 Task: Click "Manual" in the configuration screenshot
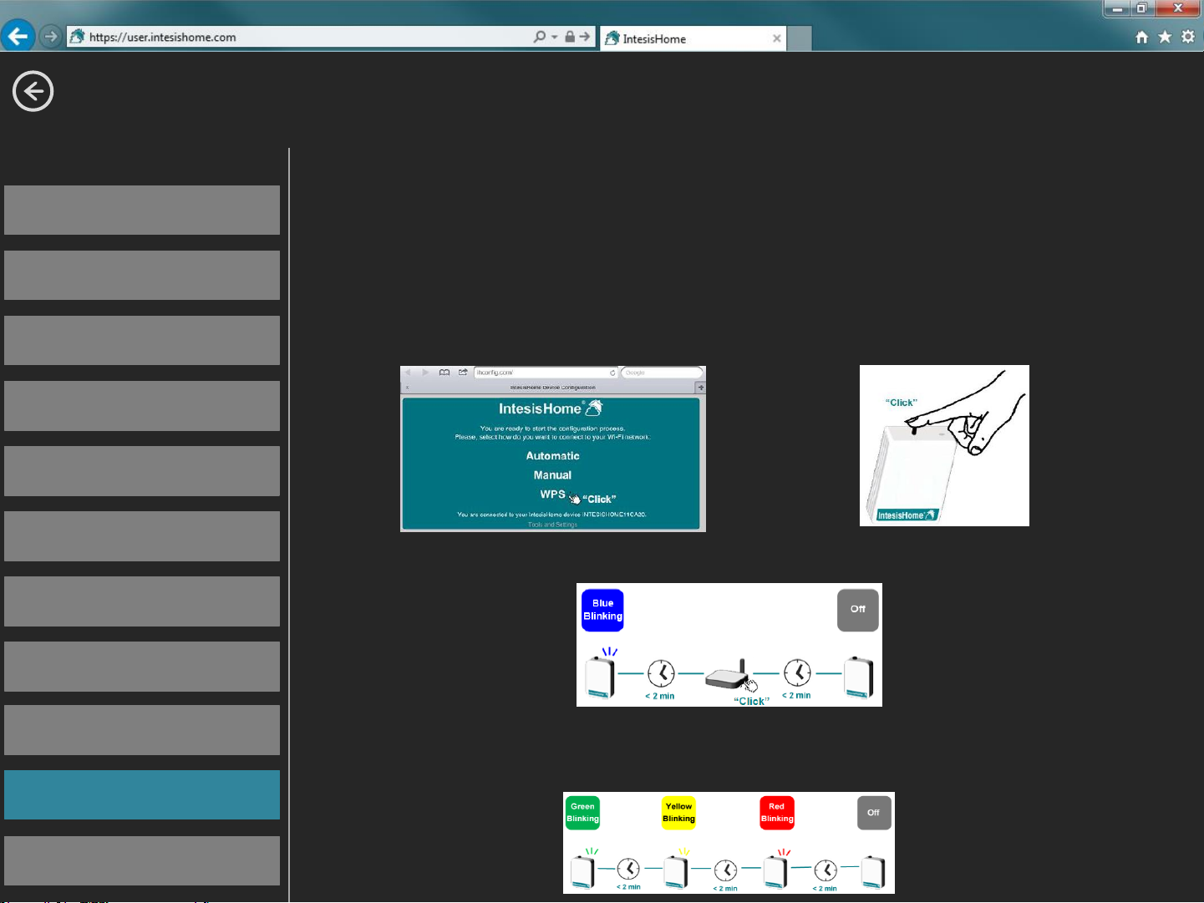[552, 475]
